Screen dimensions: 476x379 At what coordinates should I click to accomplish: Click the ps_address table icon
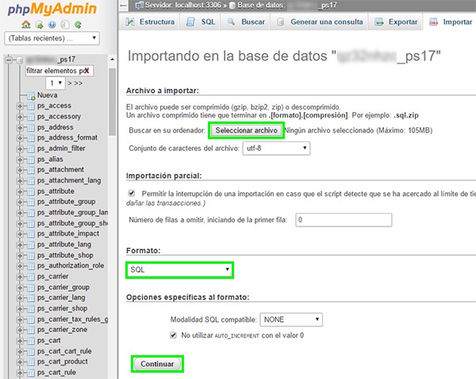coord(31,128)
